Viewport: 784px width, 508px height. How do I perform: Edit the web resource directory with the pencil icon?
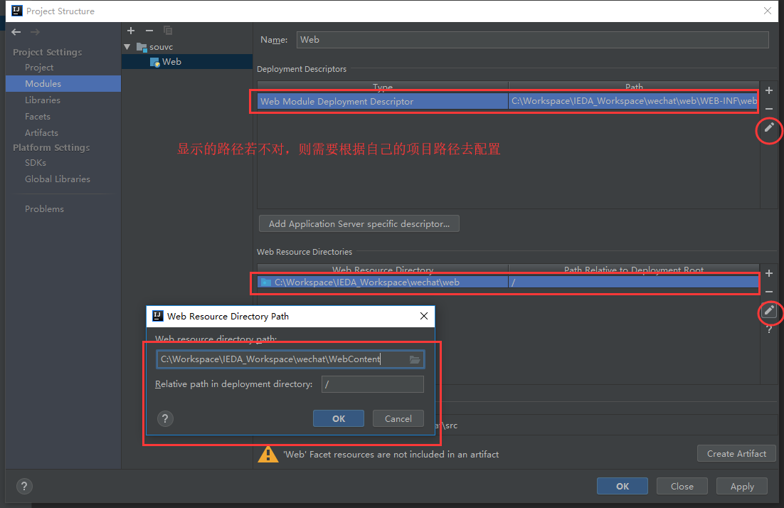click(769, 310)
